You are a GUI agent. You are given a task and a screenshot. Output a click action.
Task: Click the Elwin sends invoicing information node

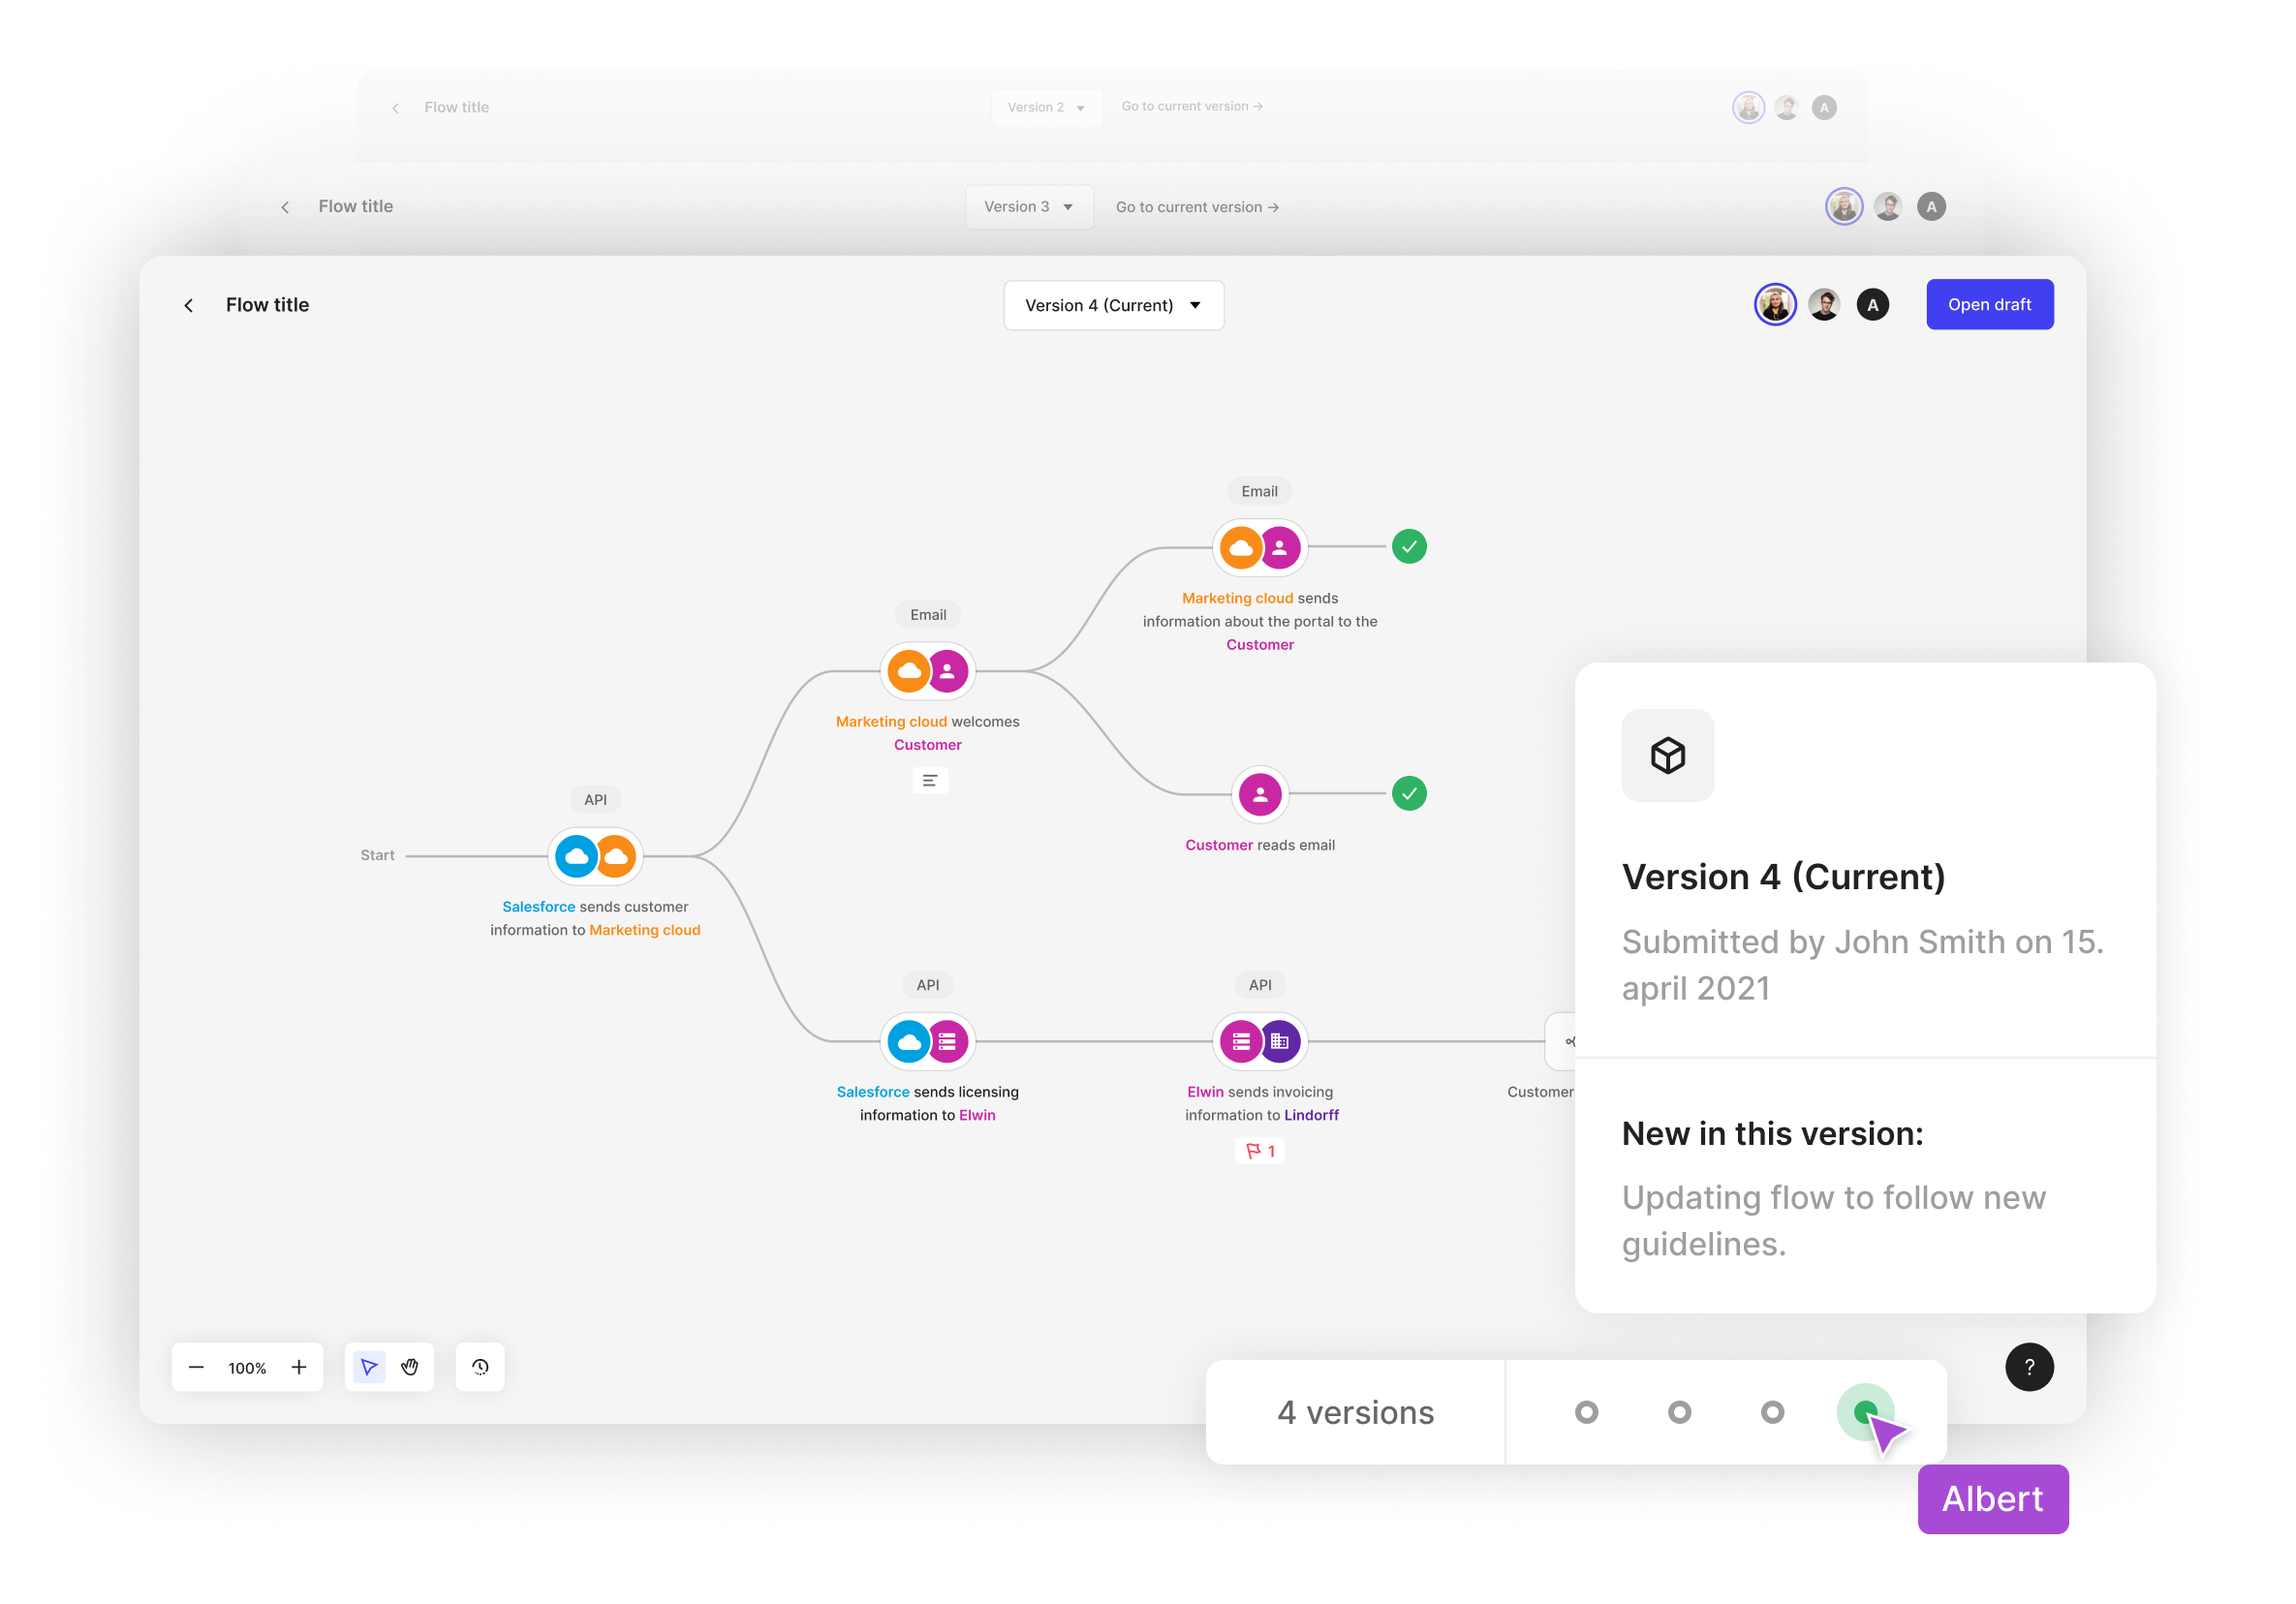(1260, 1041)
